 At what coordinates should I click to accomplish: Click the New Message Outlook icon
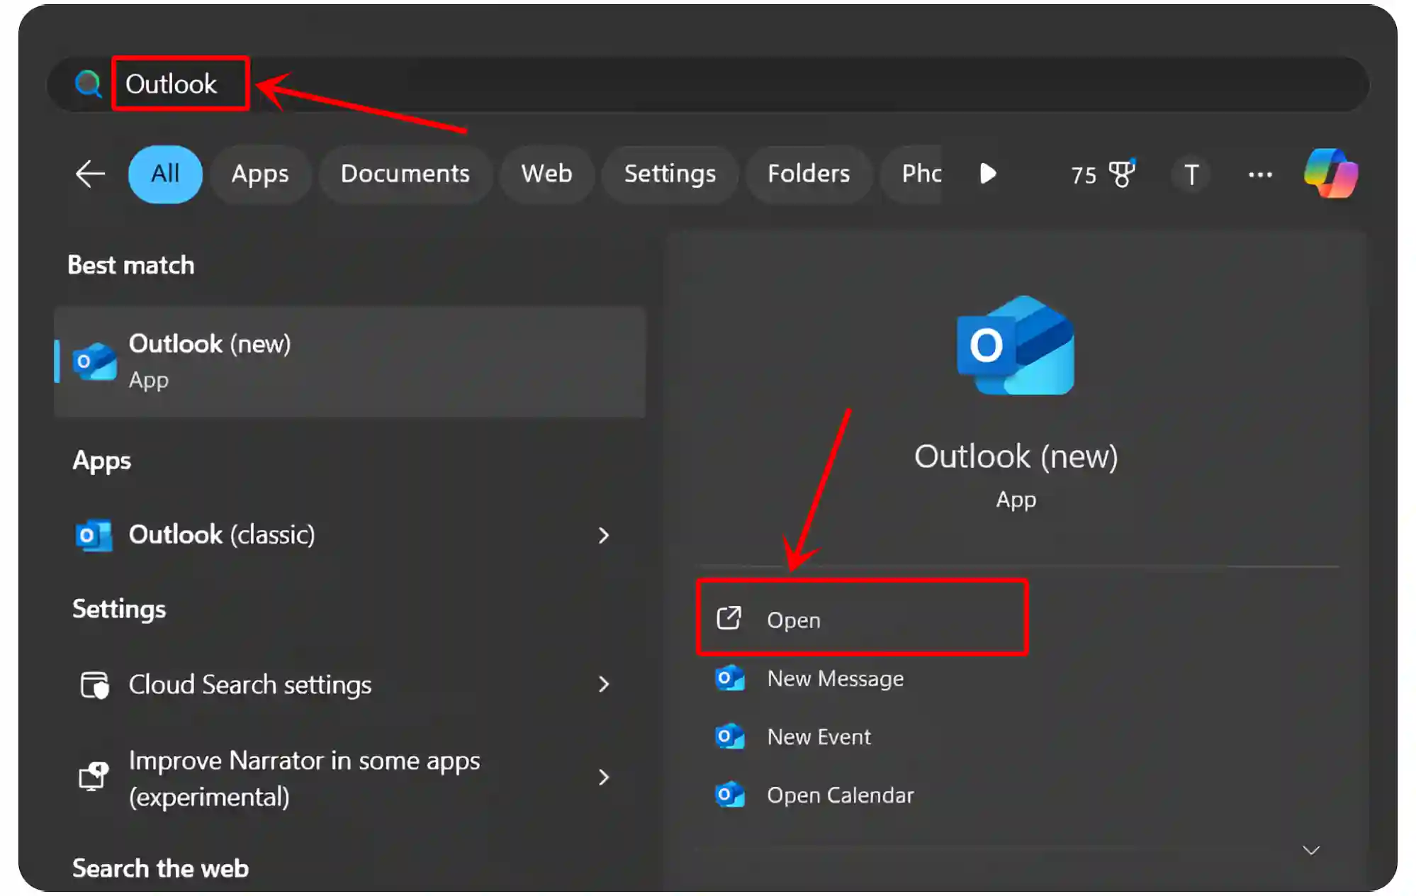pyautogui.click(x=729, y=678)
